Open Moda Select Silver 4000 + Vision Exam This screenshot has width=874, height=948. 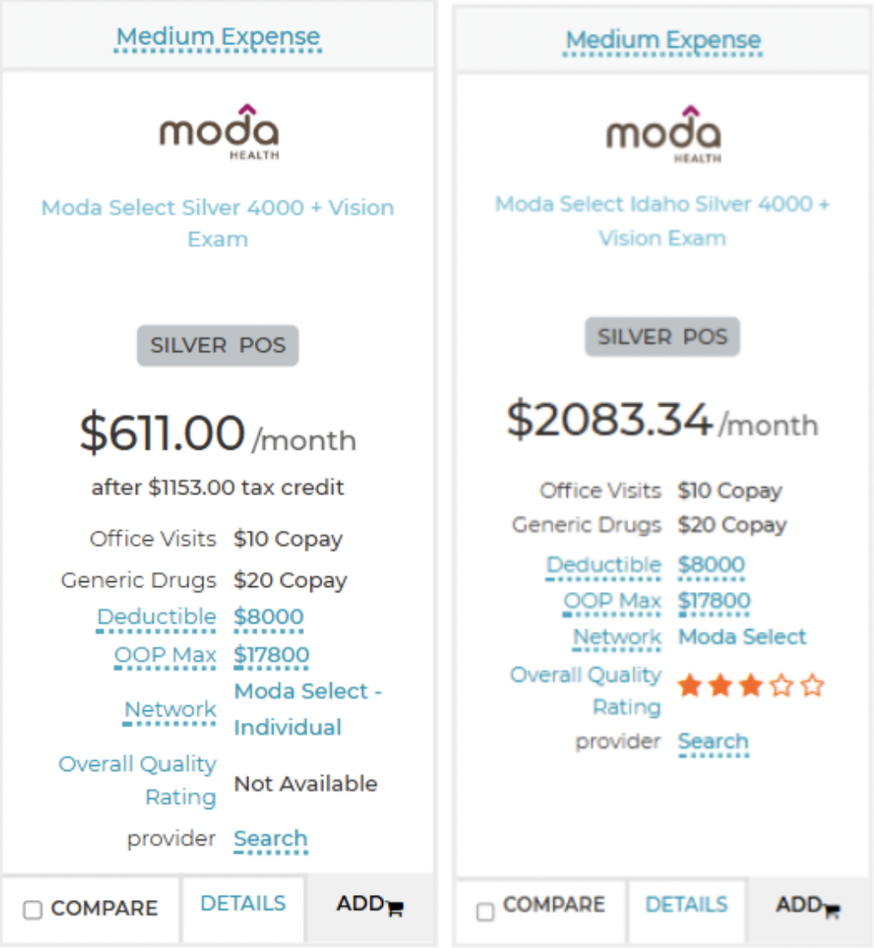coord(218,223)
